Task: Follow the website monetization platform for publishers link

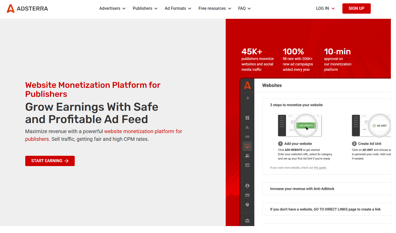Action: pyautogui.click(x=104, y=135)
